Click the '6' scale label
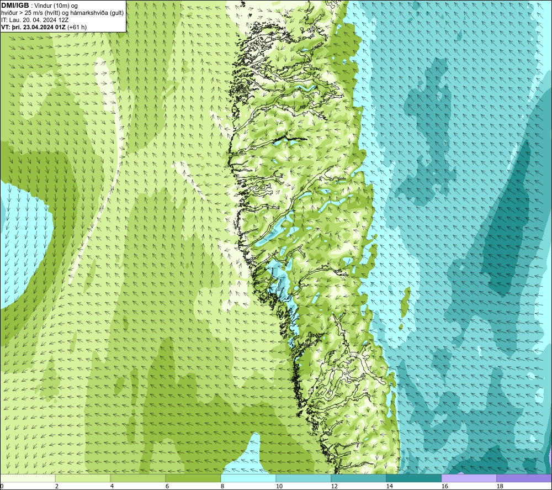The height and width of the screenshot is (490, 552). pyautogui.click(x=167, y=487)
